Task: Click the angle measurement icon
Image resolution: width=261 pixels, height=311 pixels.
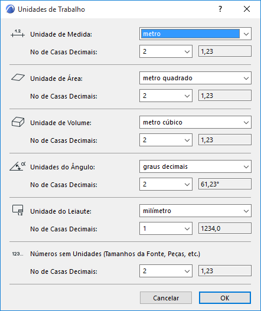Action: (x=18, y=166)
